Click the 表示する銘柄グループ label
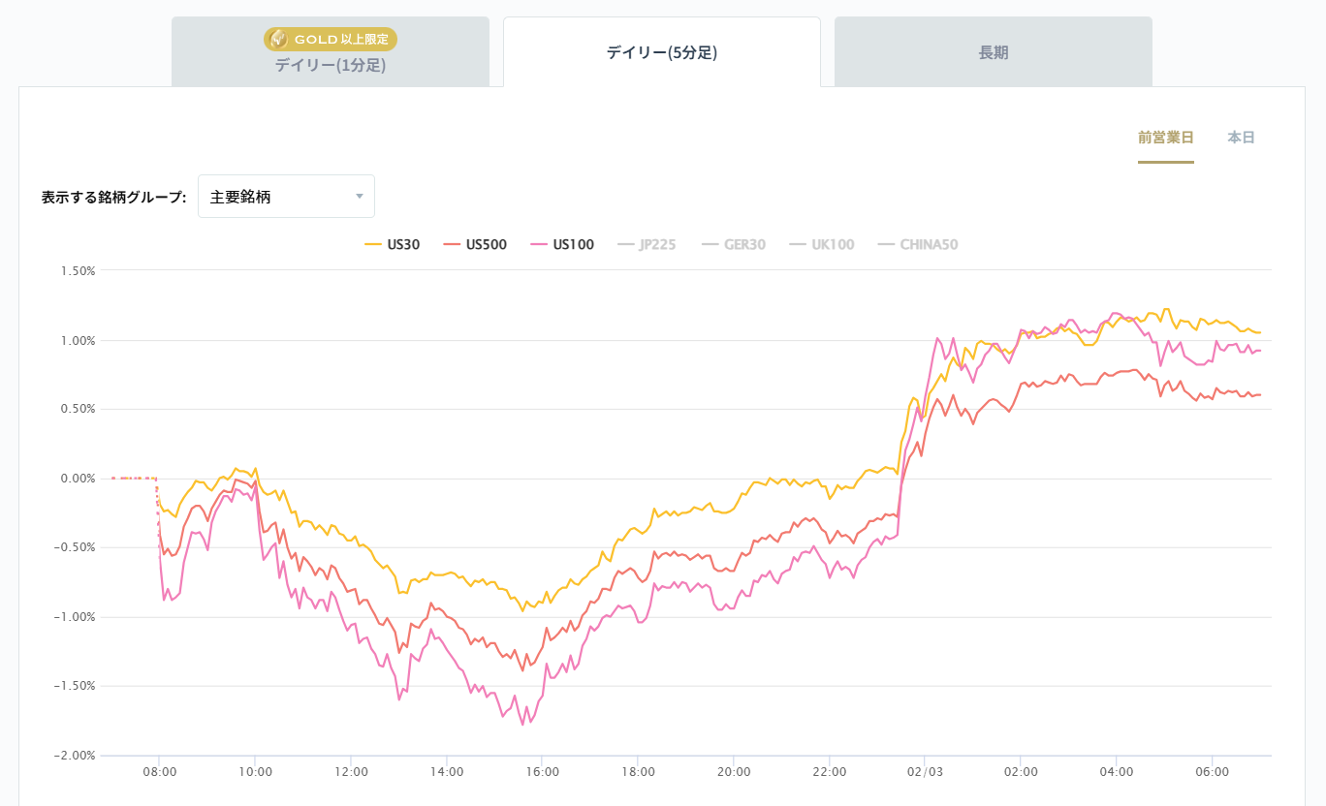 coord(113,197)
